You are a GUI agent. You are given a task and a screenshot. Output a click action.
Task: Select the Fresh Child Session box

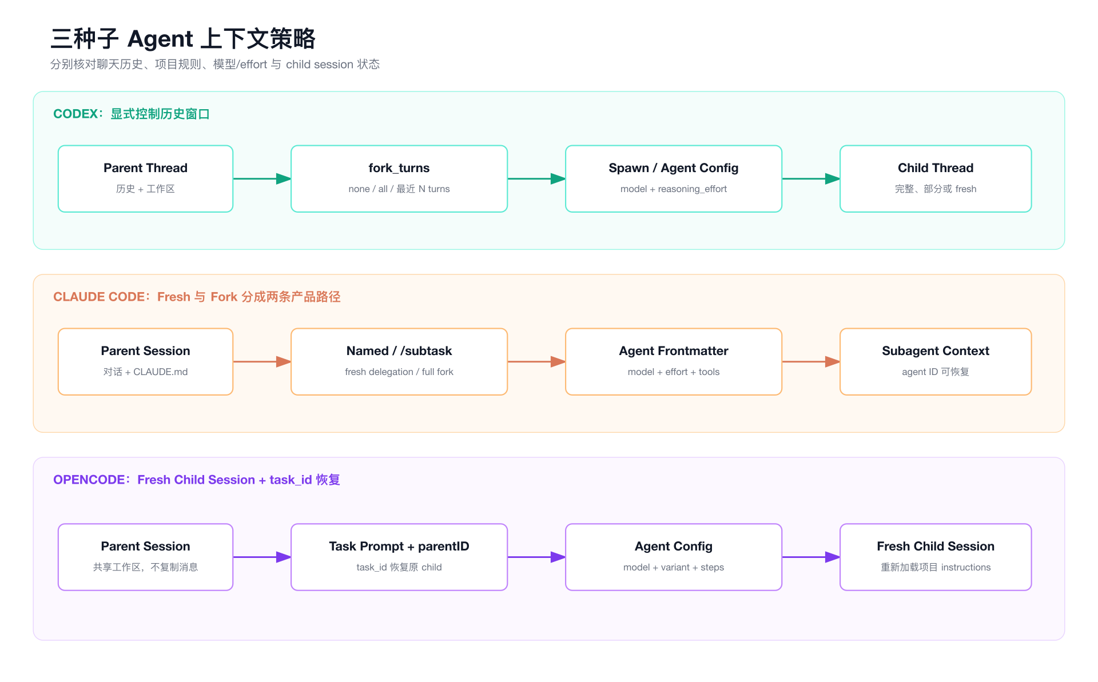(x=936, y=557)
